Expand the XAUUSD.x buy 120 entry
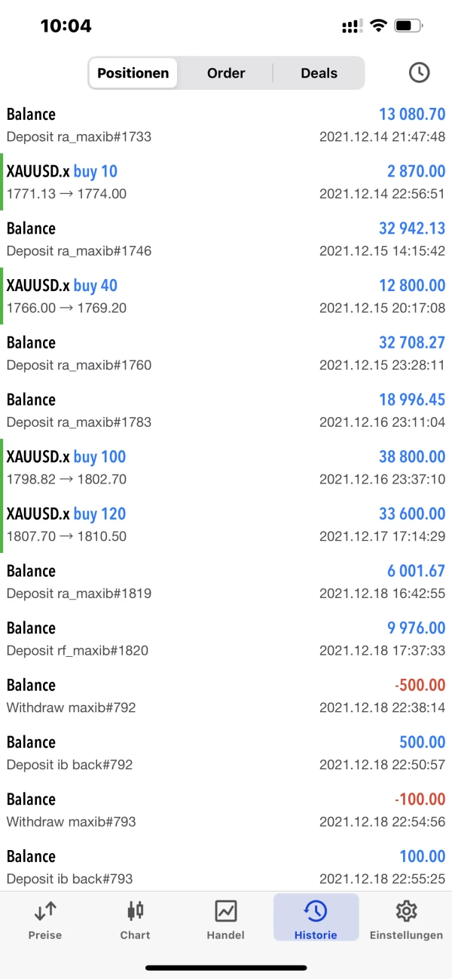 [226, 524]
